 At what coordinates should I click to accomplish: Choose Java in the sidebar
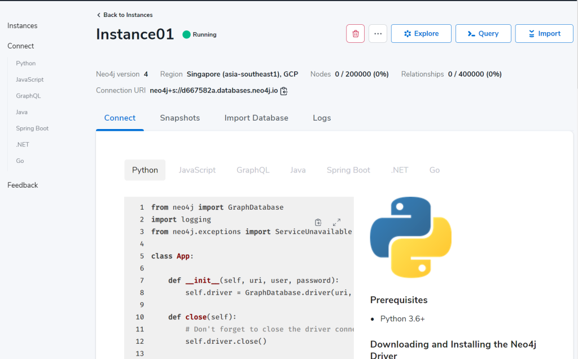[22, 112]
